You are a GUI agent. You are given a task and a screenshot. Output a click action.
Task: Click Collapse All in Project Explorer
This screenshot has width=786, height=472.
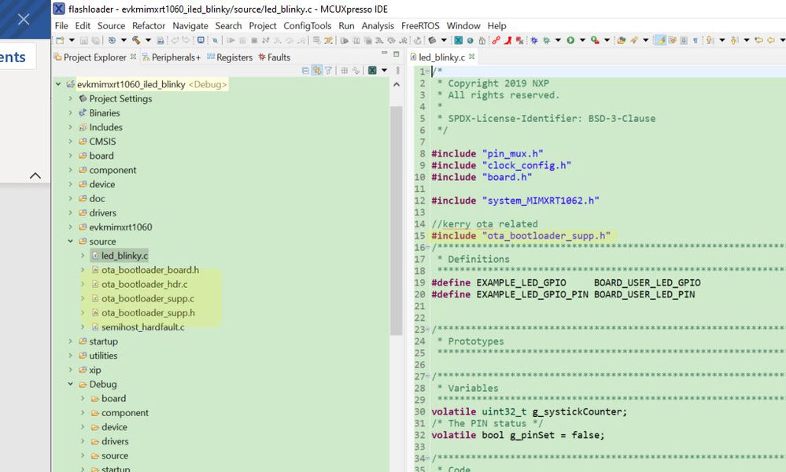[305, 71]
